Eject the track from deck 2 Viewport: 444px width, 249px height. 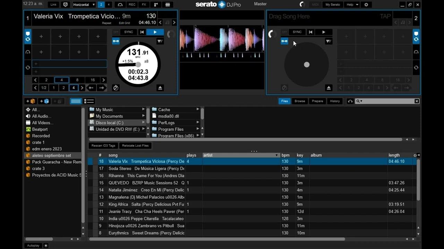[329, 88]
